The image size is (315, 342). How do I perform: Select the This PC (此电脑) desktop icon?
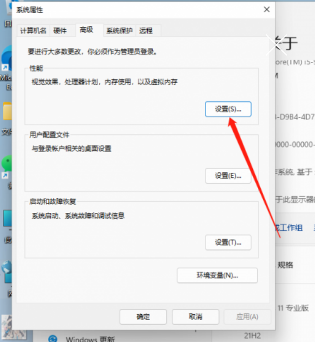click(x=7, y=220)
